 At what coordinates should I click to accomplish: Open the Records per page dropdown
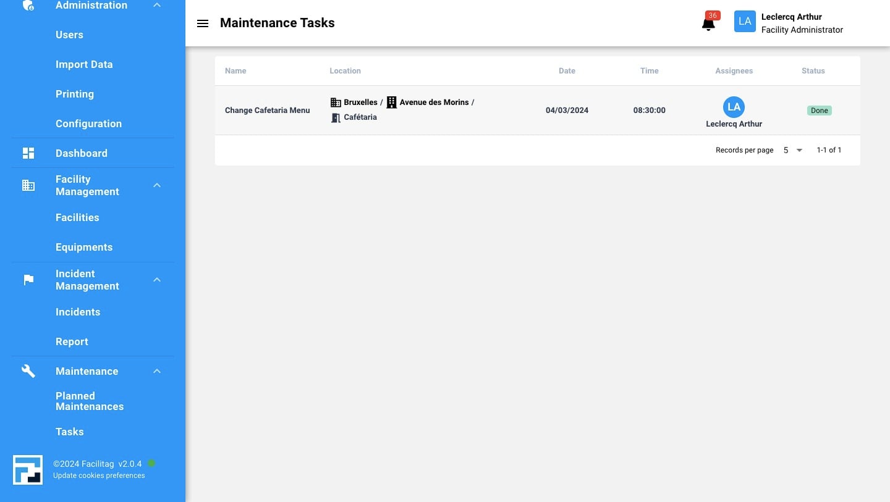(x=792, y=150)
